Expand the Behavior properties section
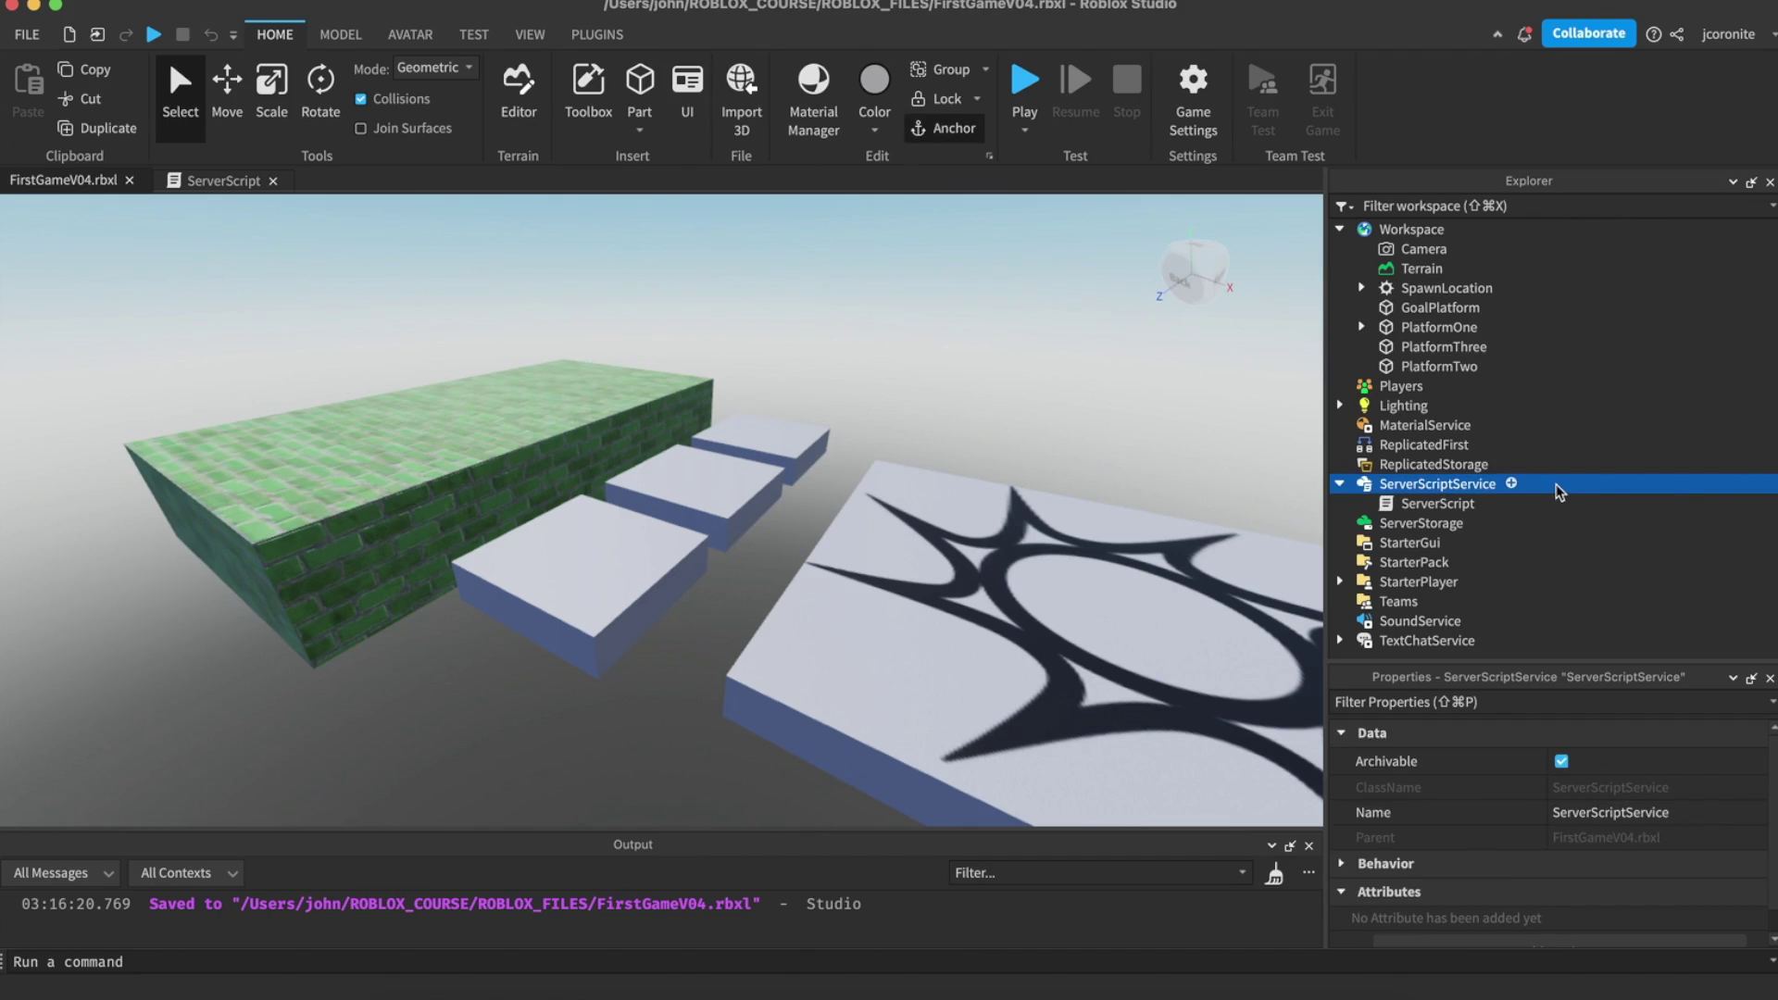The width and height of the screenshot is (1778, 1000). tap(1341, 863)
